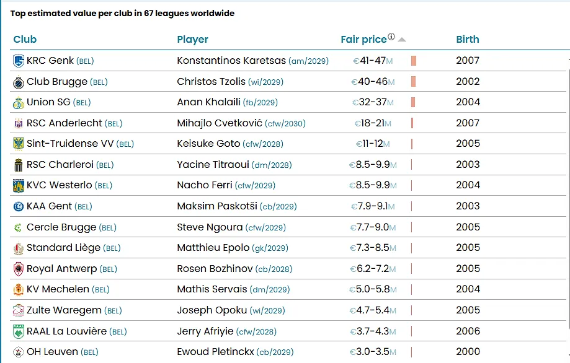The height and width of the screenshot is (363, 570).
Task: Click the RSC Anderlecht crest icon
Action: tap(18, 123)
